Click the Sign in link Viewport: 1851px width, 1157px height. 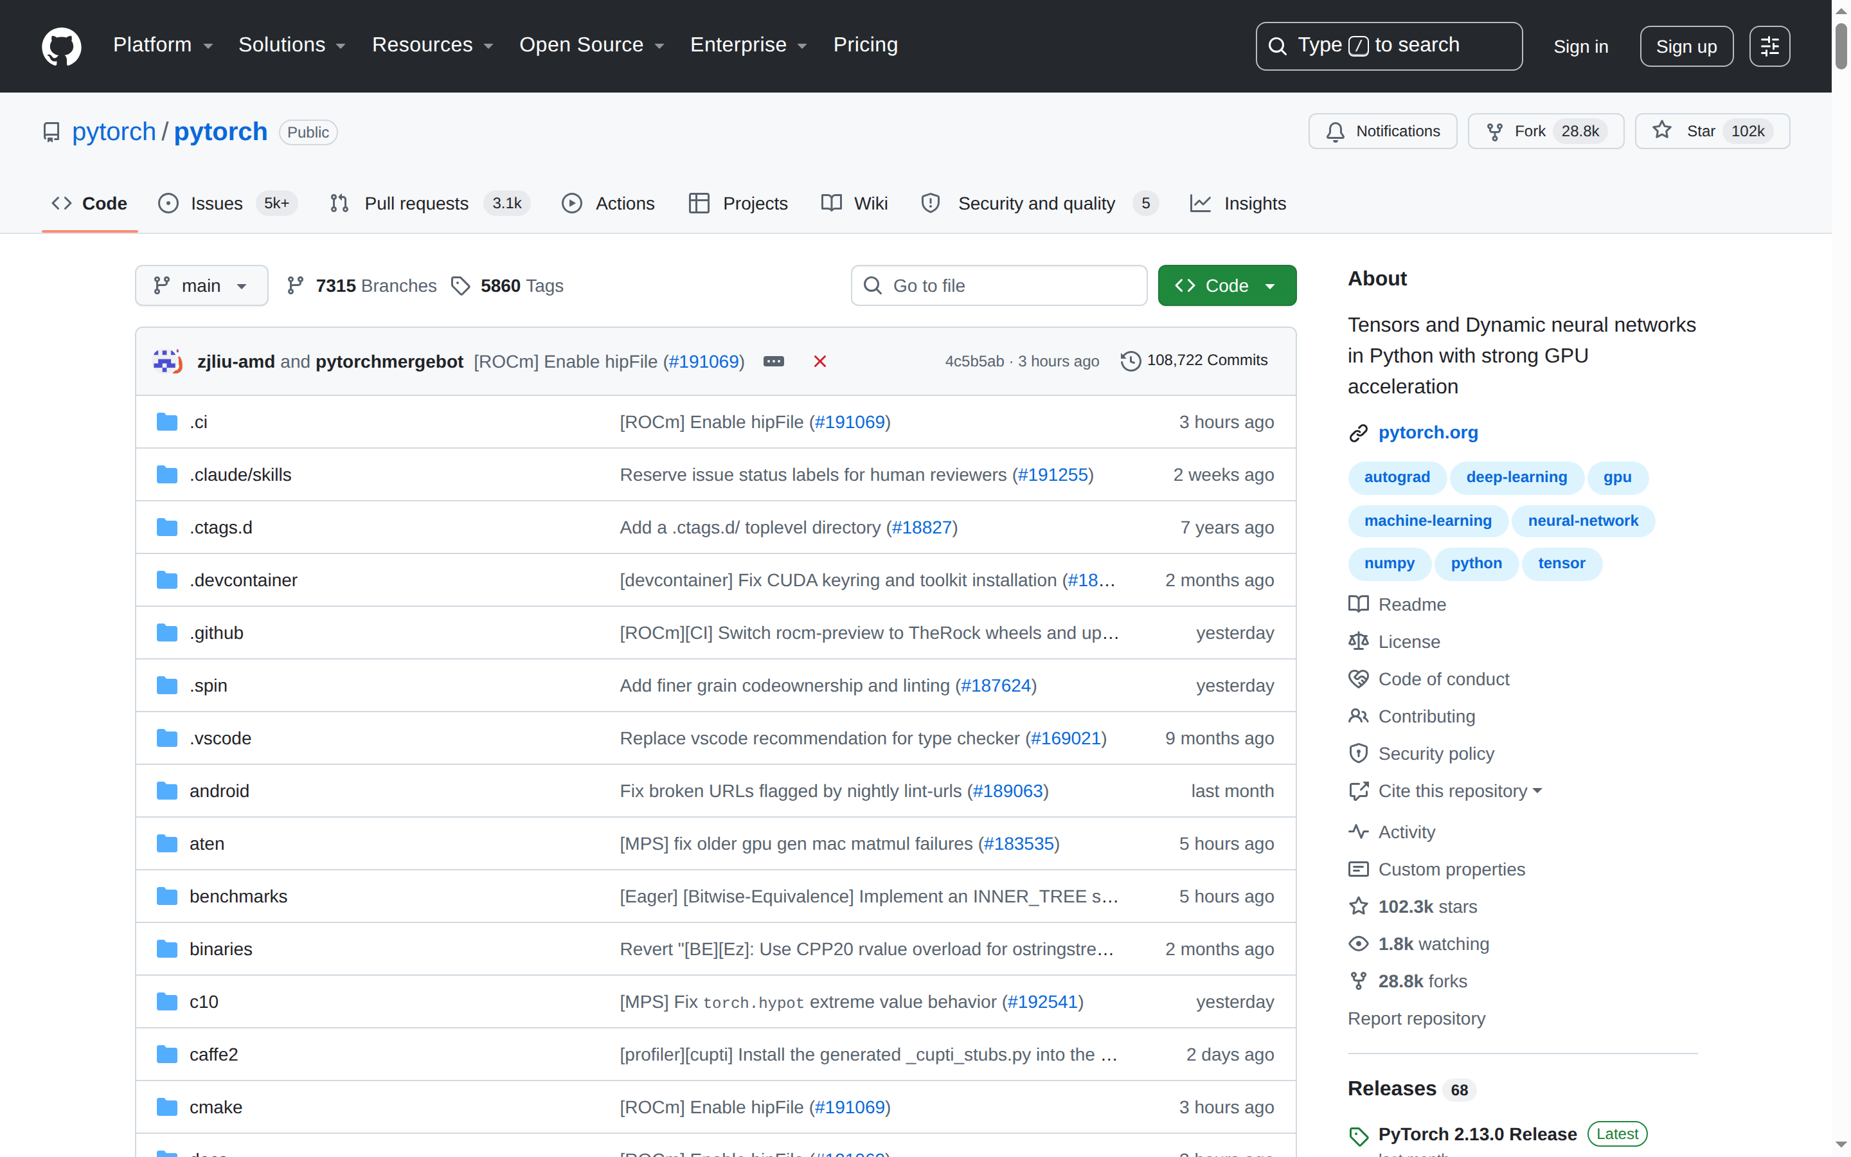[1580, 47]
